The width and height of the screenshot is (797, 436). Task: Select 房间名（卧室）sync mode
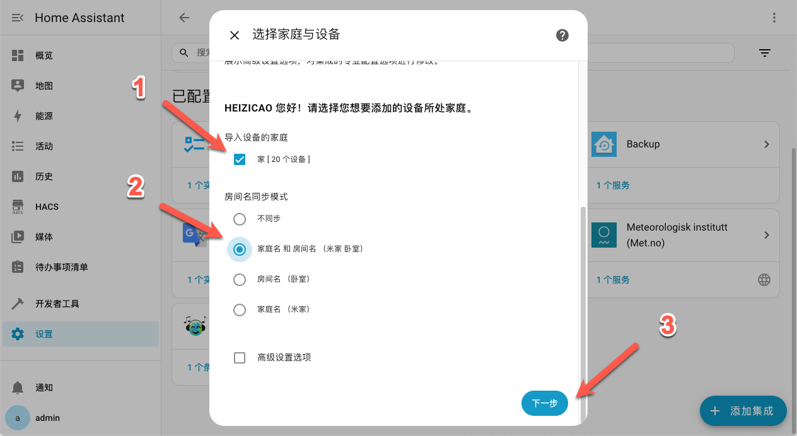(240, 279)
